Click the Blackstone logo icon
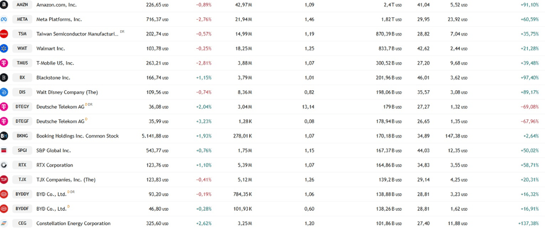Screen dimensions: 545x233 point(4,77)
